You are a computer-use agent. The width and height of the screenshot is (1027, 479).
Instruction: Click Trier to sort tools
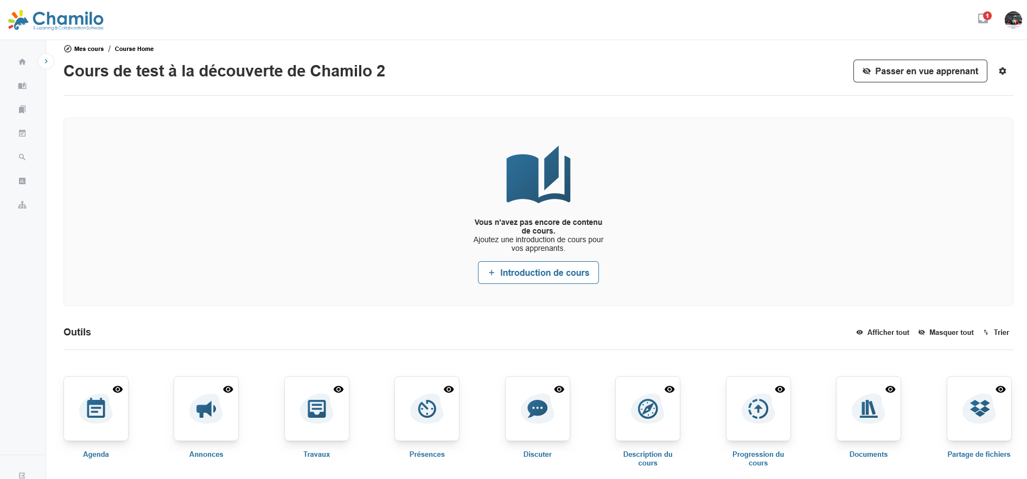click(996, 332)
